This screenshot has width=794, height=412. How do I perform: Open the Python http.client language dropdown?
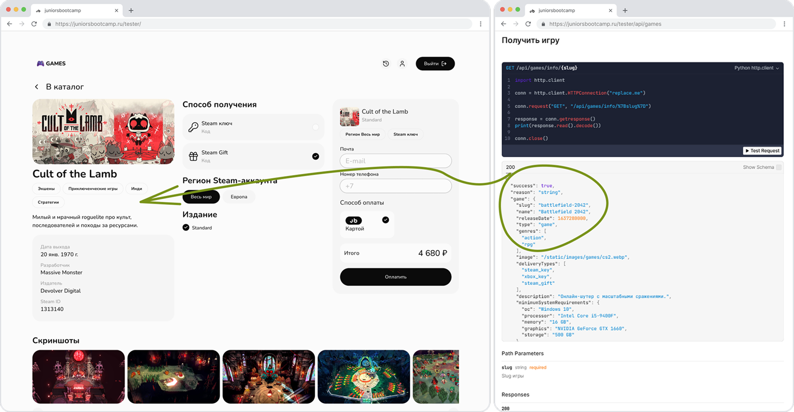click(757, 68)
